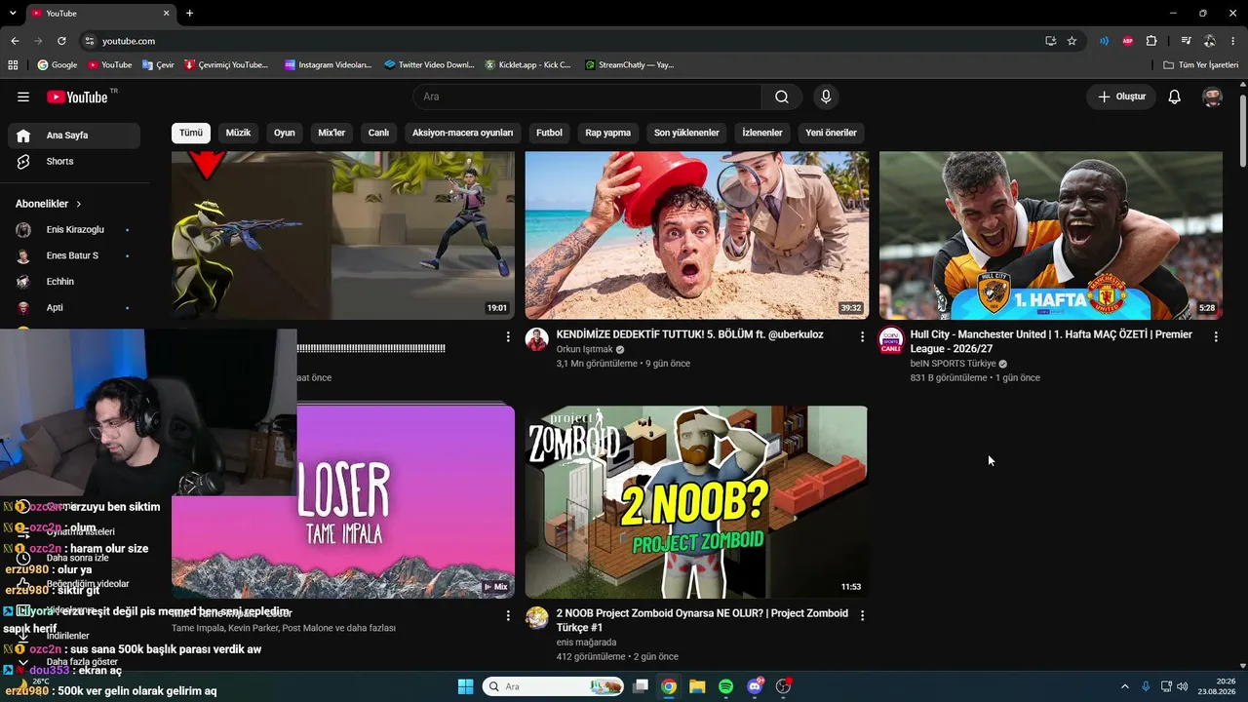Image resolution: width=1248 pixels, height=702 pixels.
Task: Select the Oyun filter chip
Action: coord(285,133)
